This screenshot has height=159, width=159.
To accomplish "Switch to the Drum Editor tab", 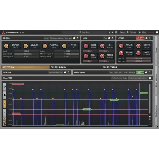I will (x=127, y=67).
